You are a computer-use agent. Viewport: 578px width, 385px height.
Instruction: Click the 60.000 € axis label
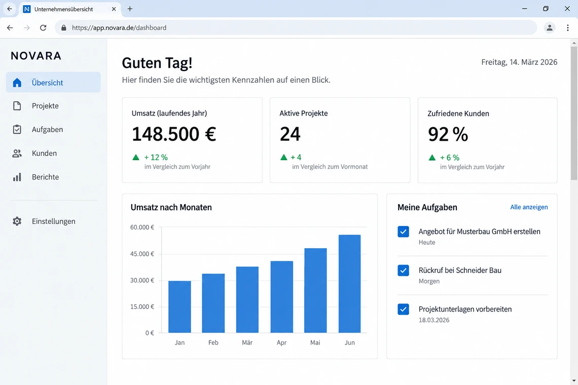[x=142, y=227]
